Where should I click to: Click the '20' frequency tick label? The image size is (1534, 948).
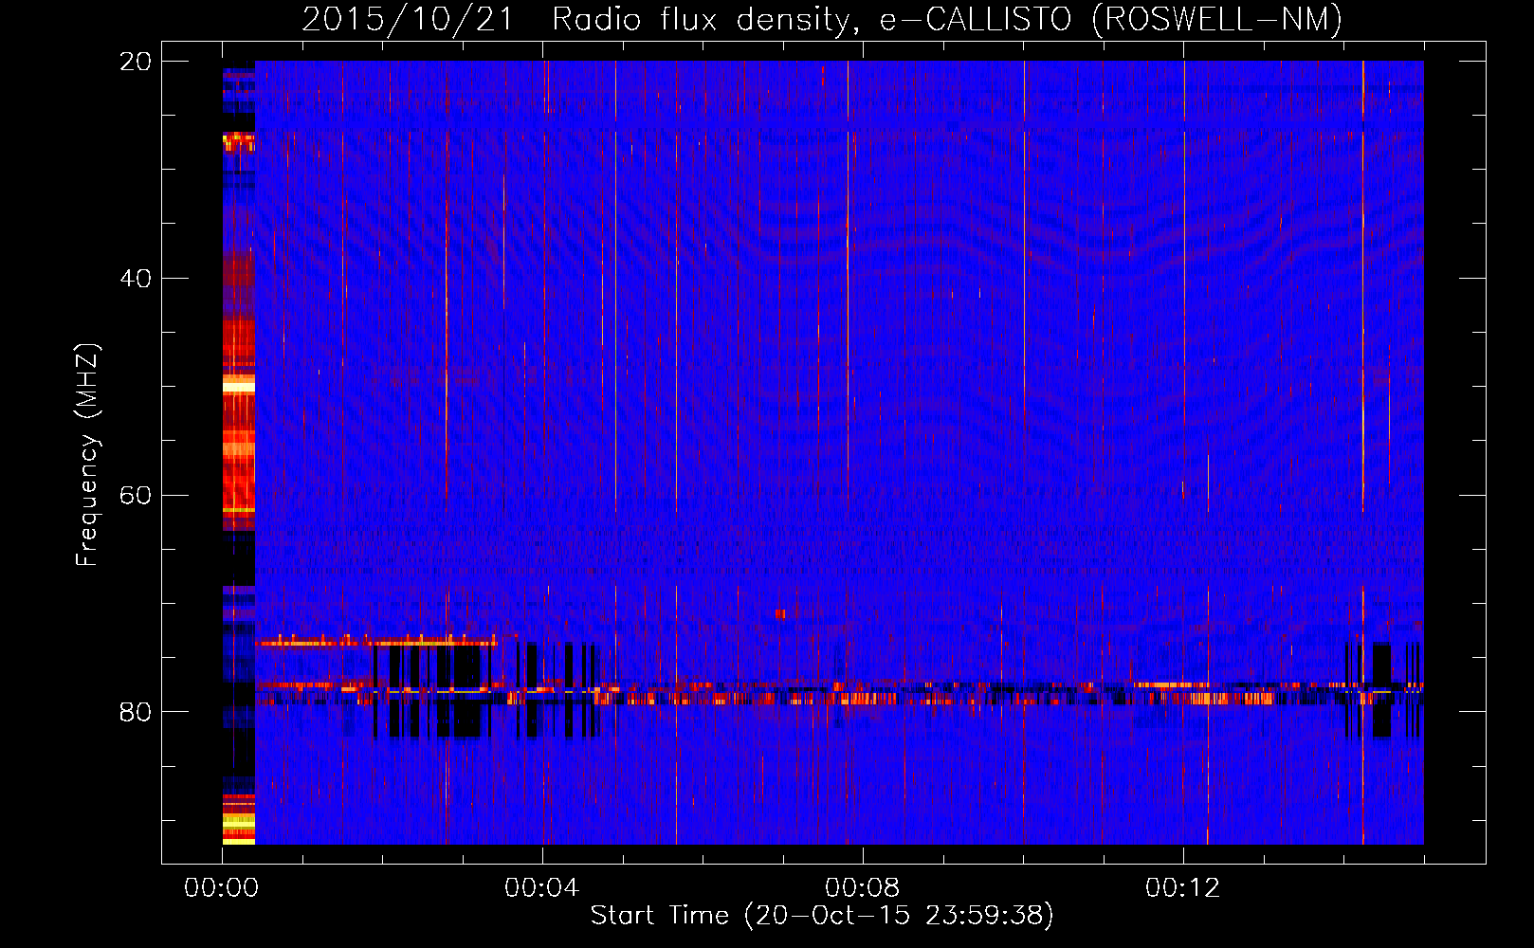[x=136, y=62]
